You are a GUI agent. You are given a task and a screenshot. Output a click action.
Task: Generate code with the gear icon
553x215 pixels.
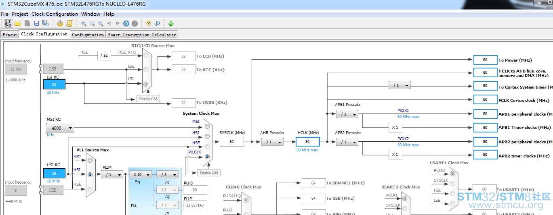(60, 23)
